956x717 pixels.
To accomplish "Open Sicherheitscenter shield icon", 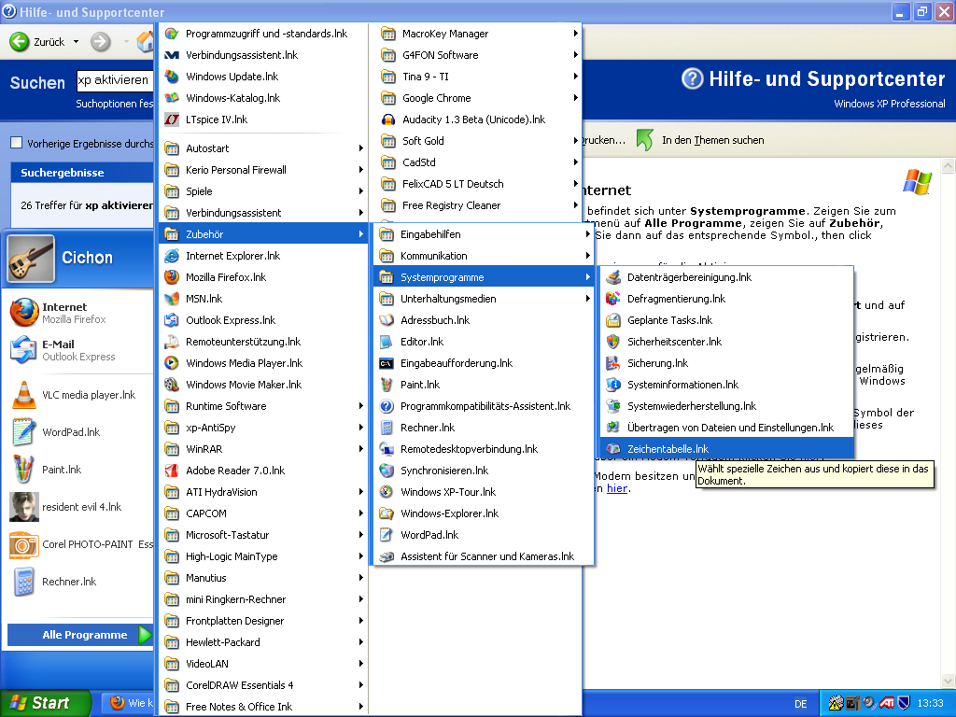I will (612, 342).
